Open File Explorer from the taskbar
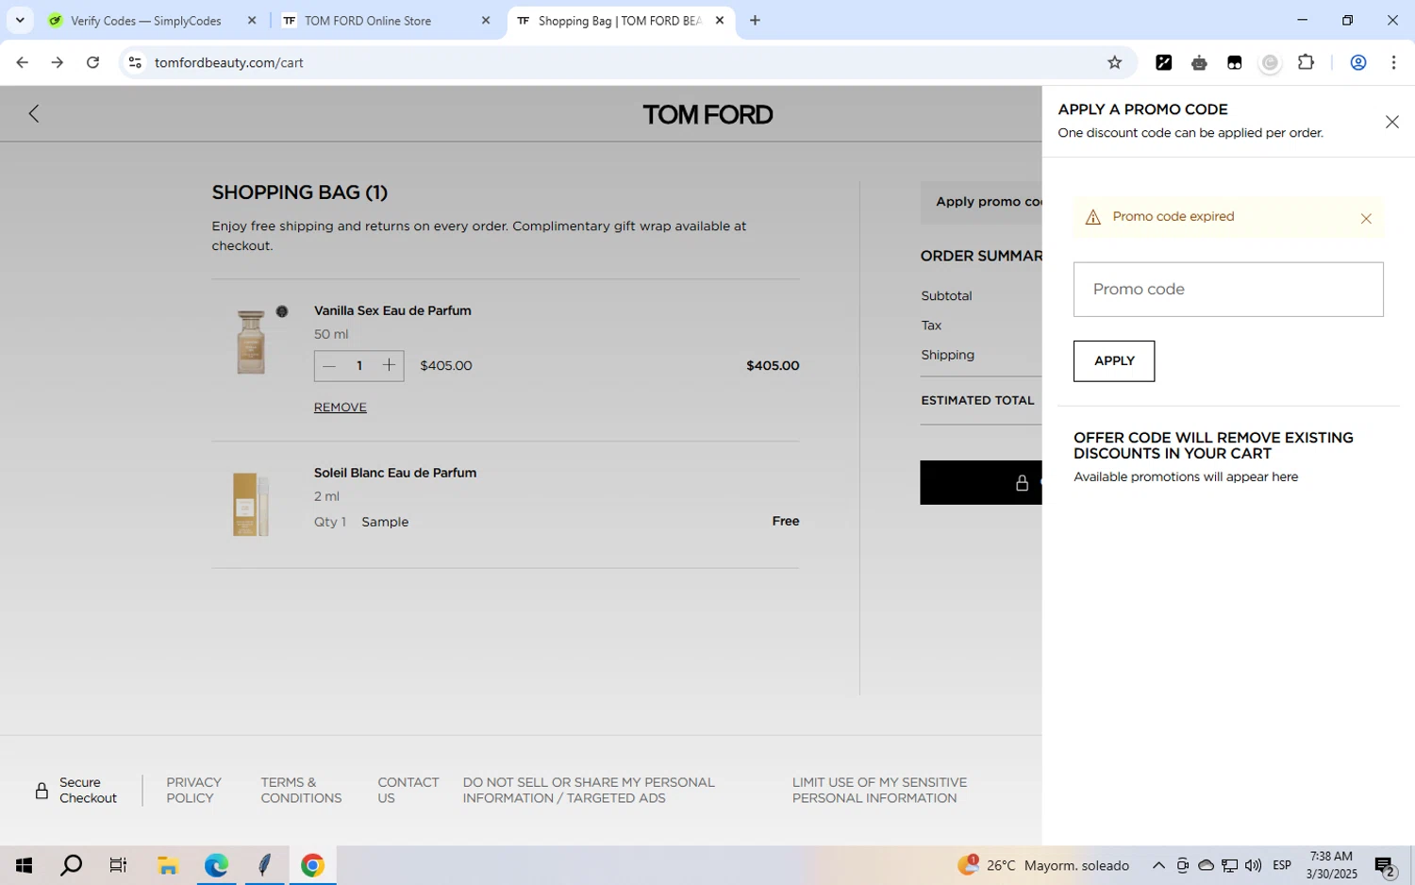 point(168,865)
